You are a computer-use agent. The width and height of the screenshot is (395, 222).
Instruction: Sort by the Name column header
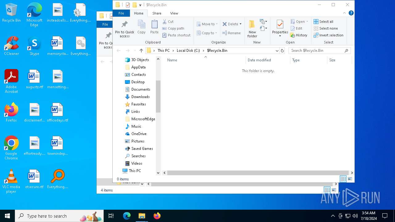click(204, 60)
